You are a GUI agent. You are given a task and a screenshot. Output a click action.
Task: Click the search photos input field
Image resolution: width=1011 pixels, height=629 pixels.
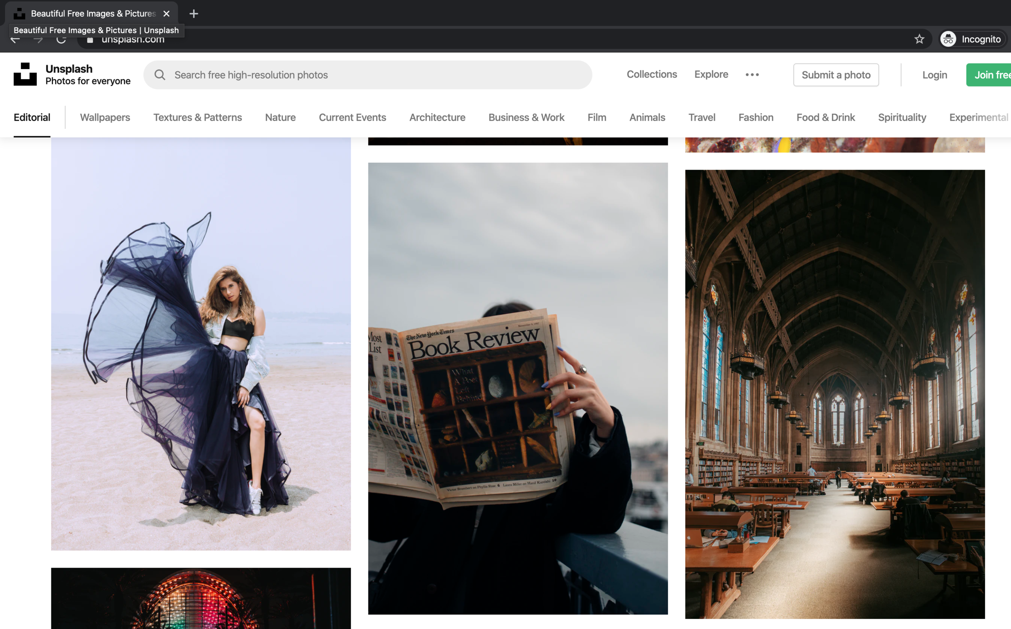point(375,75)
